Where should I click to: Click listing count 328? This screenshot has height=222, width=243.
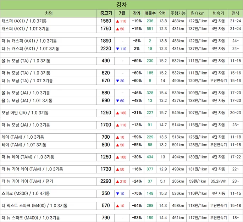[150, 93]
